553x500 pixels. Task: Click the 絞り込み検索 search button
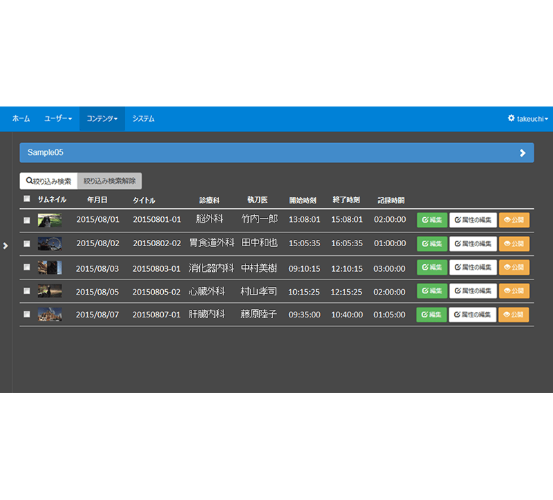click(x=48, y=181)
